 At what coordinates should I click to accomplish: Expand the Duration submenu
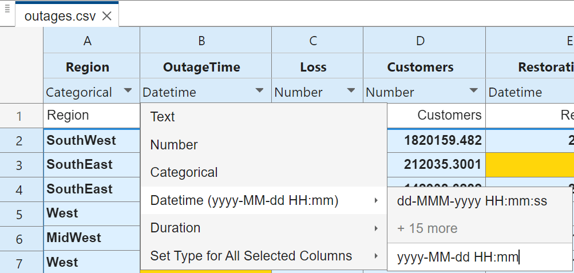264,228
